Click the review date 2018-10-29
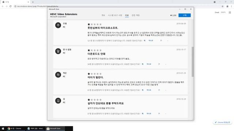 pos(181,99)
